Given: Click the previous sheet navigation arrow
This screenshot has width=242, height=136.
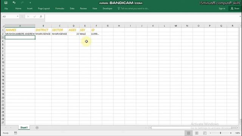Looking at the screenshot, I should 6,128.
